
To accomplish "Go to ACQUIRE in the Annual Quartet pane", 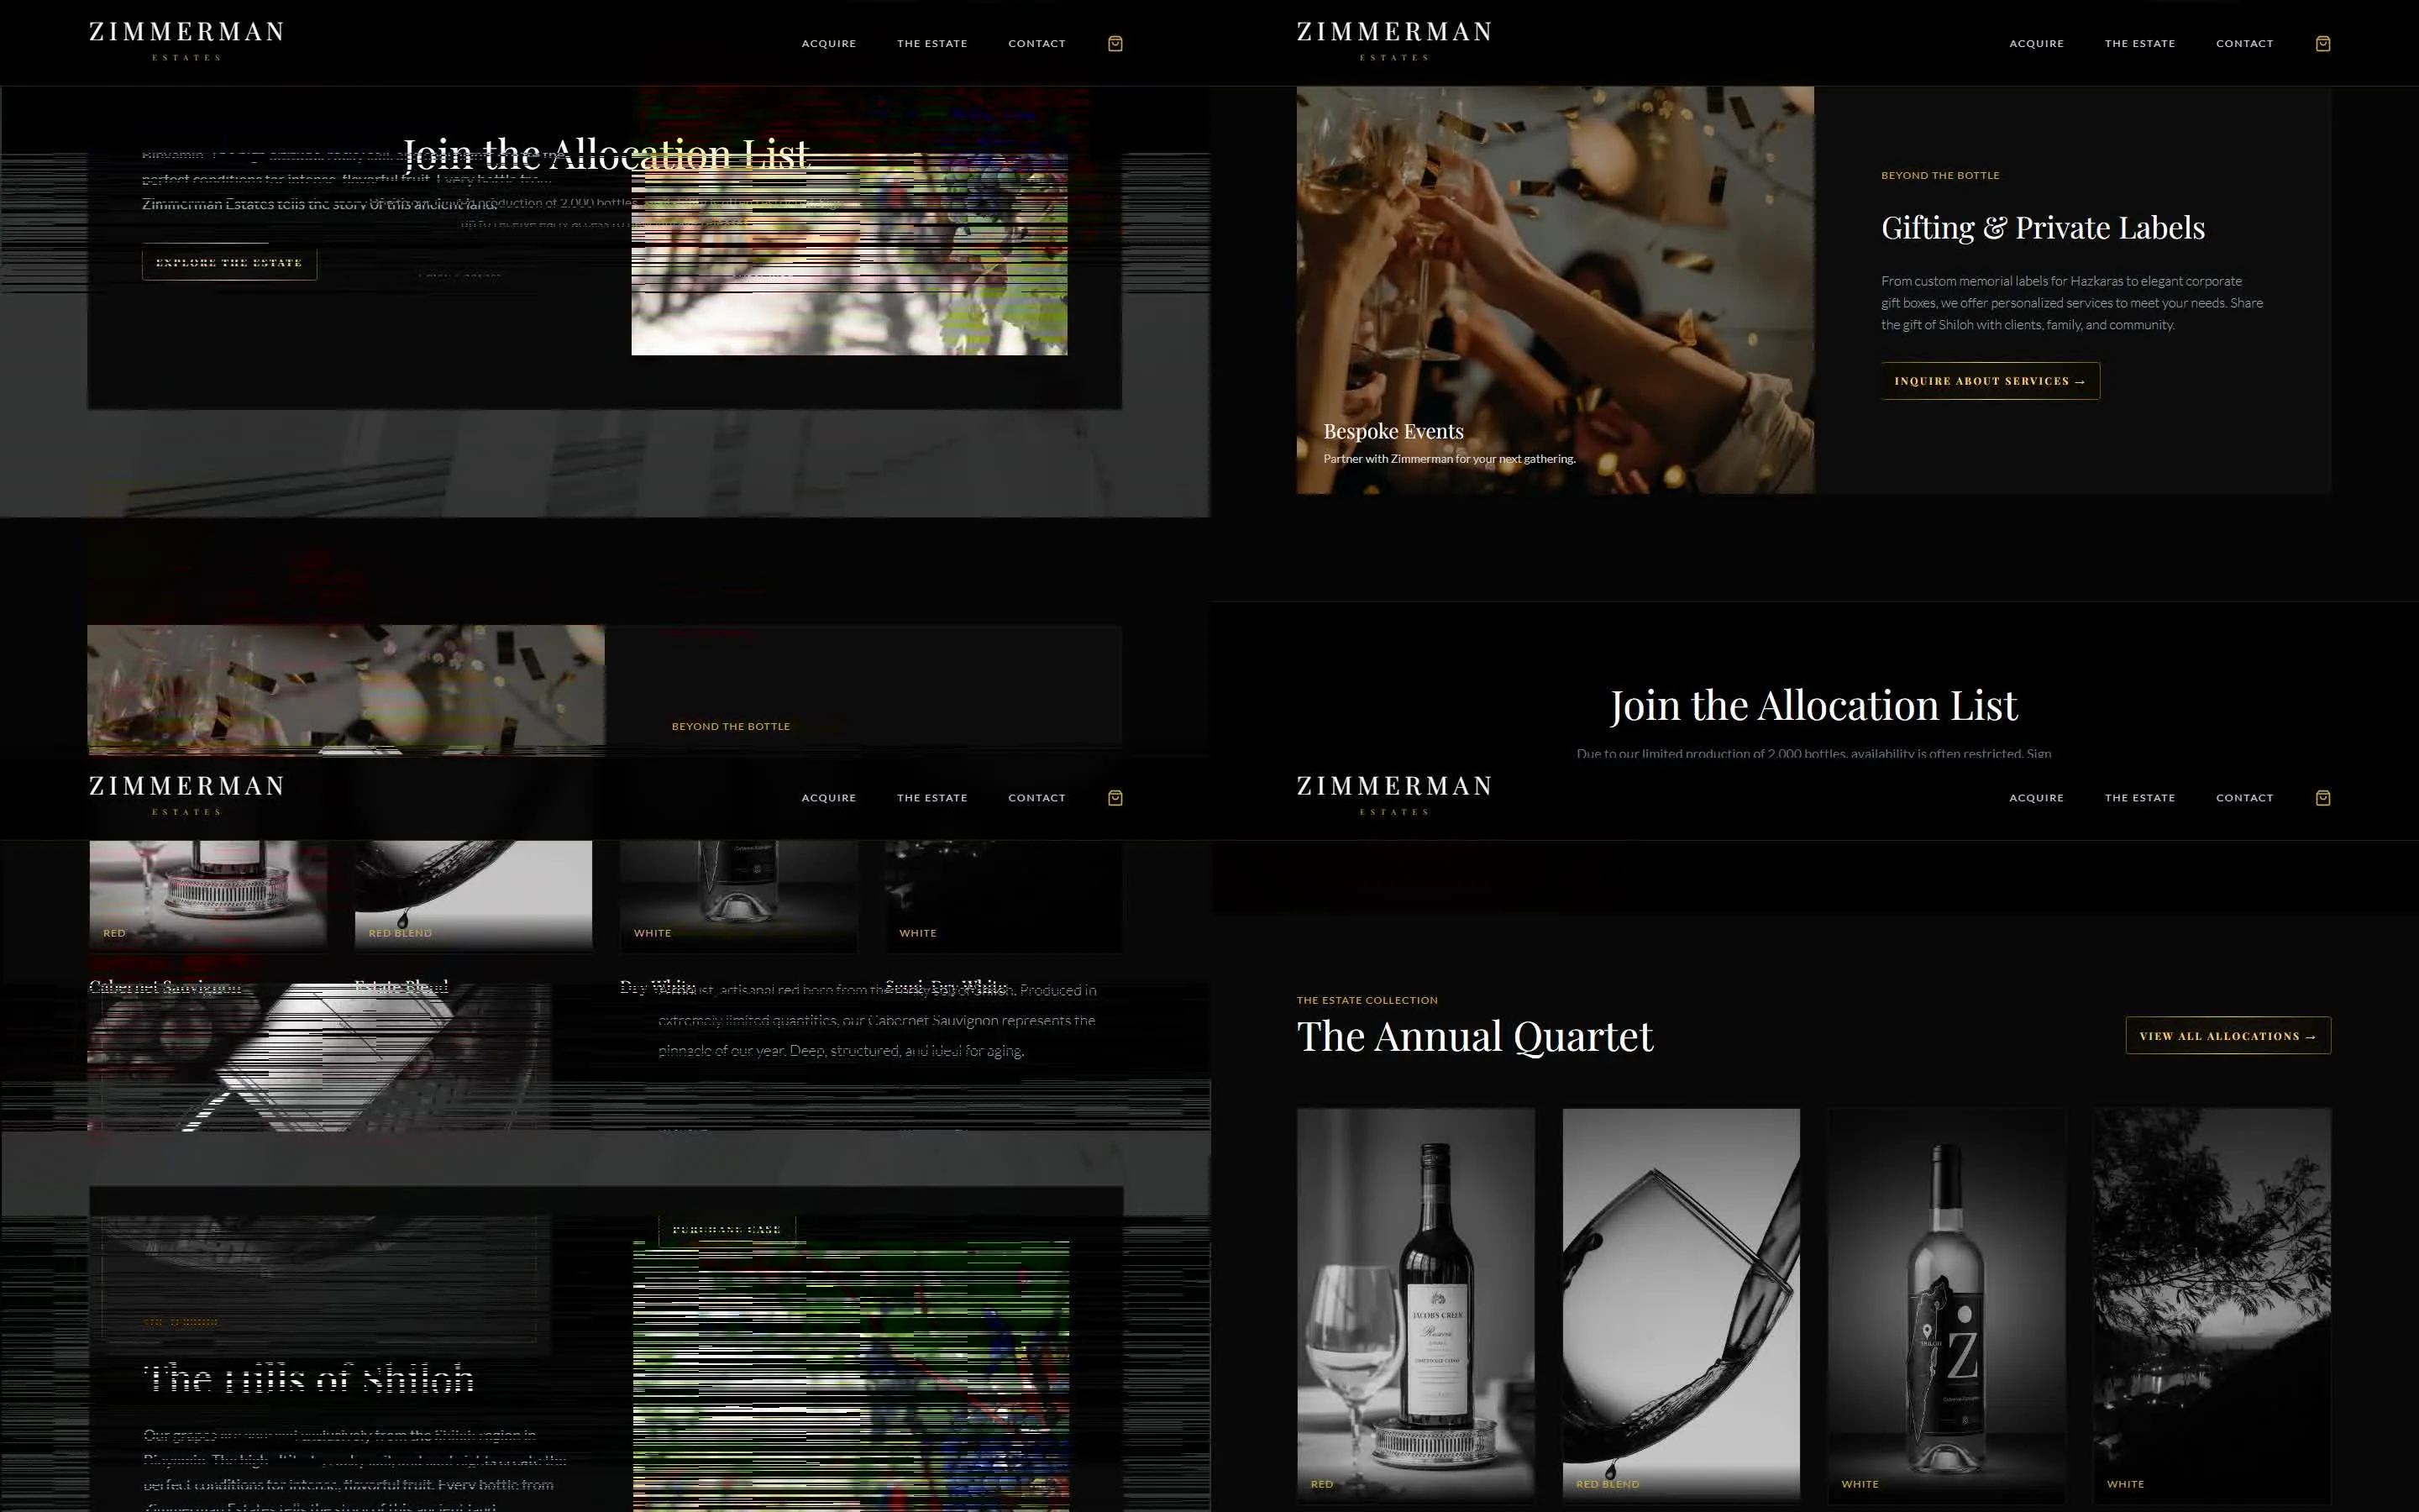I will pyautogui.click(x=2036, y=797).
